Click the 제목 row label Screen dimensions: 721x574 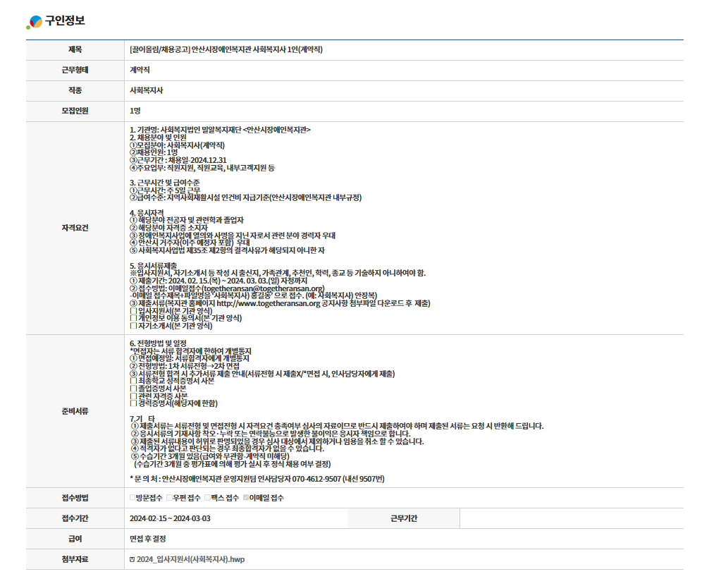tap(75, 49)
